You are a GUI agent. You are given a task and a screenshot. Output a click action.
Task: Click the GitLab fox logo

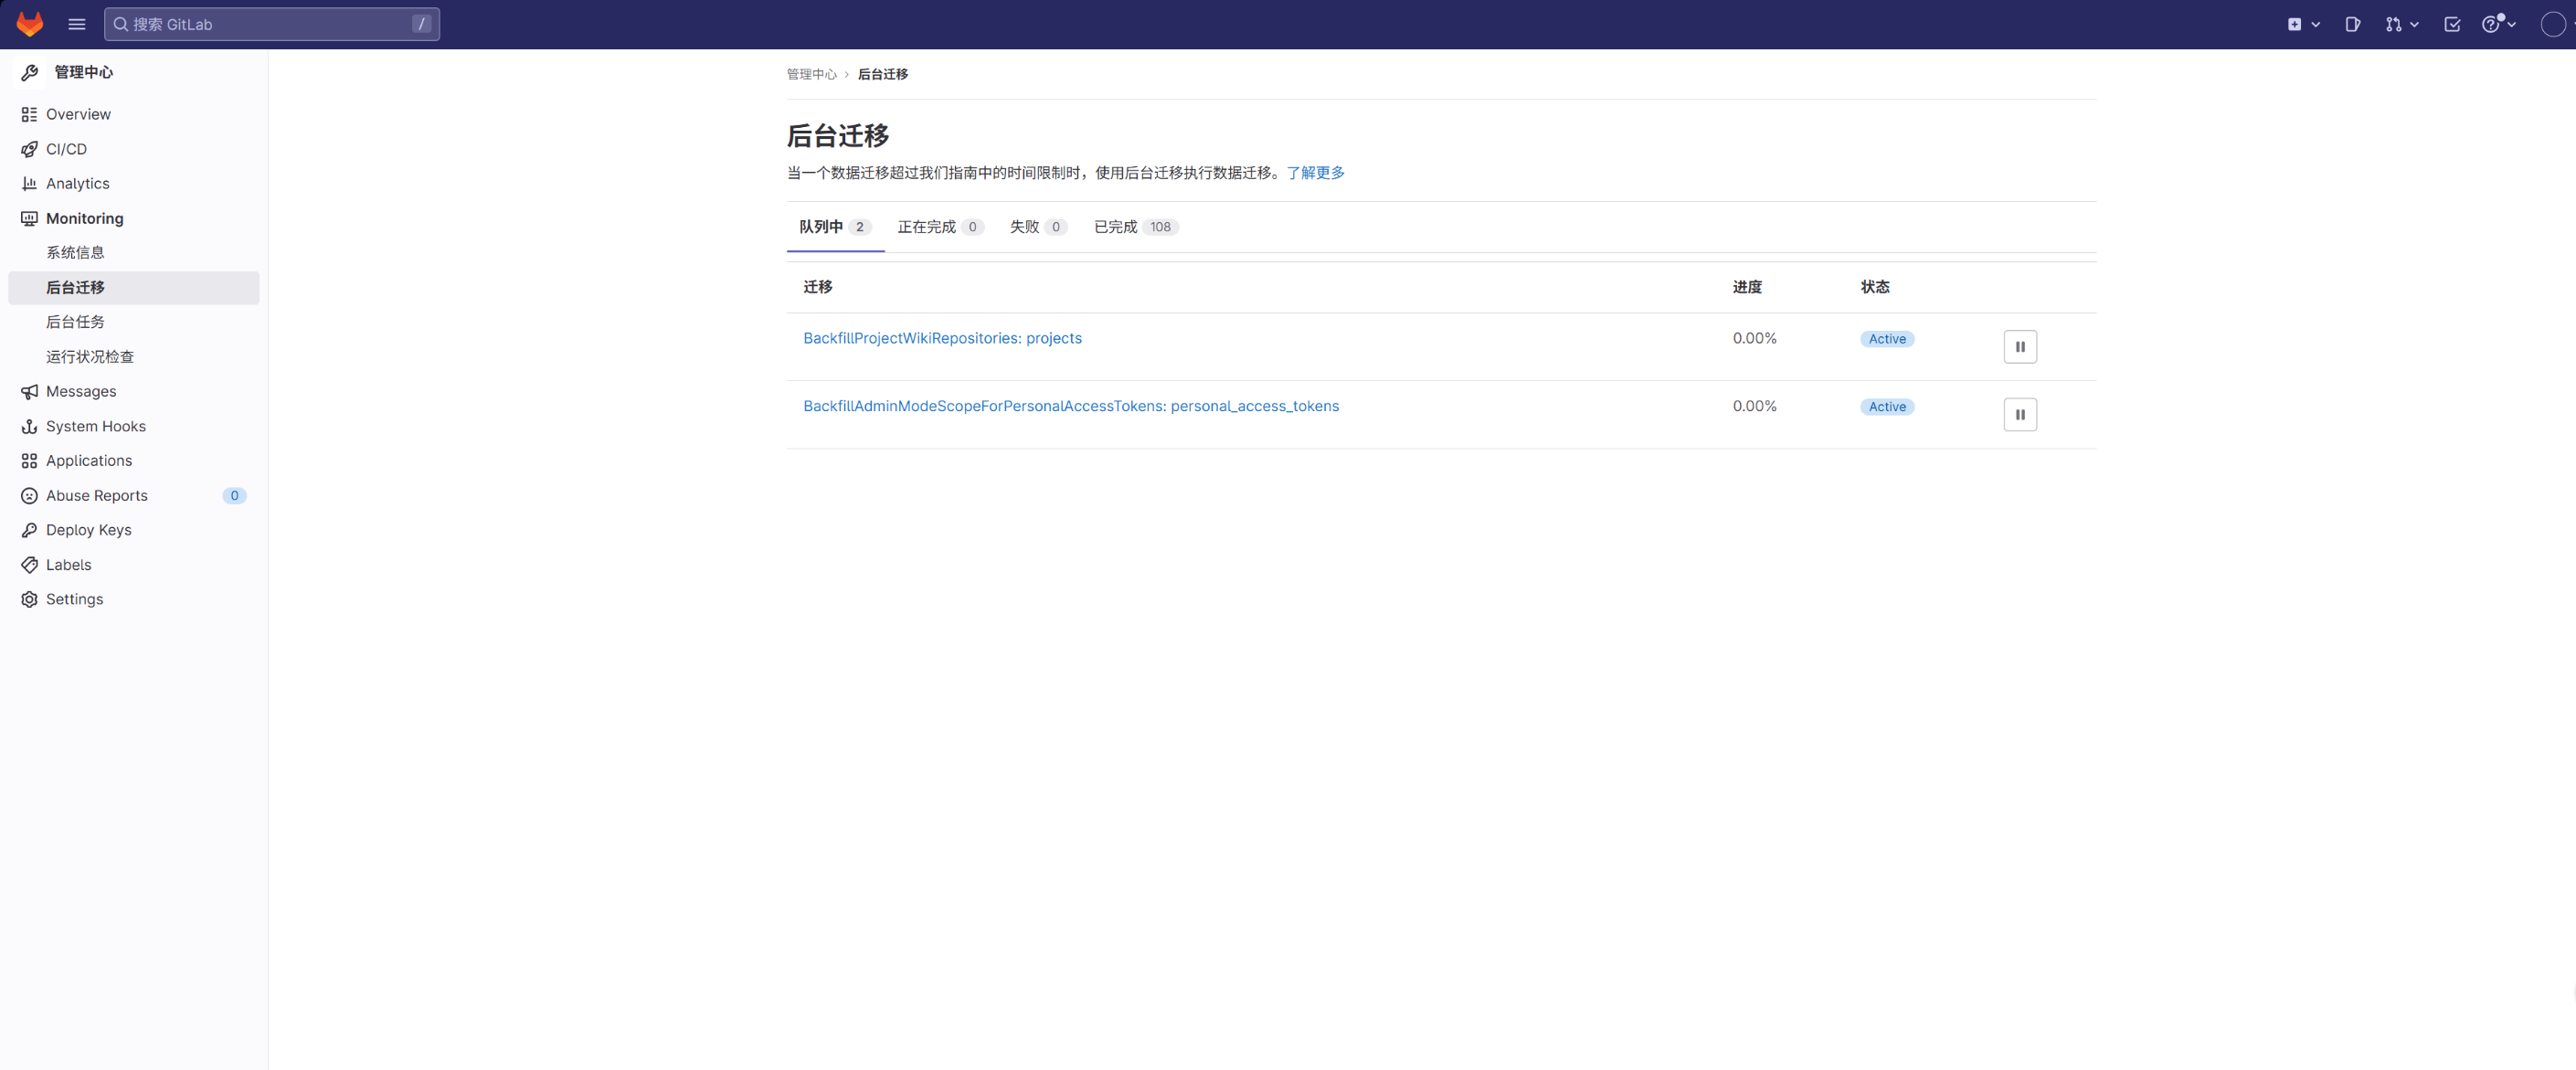(30, 24)
